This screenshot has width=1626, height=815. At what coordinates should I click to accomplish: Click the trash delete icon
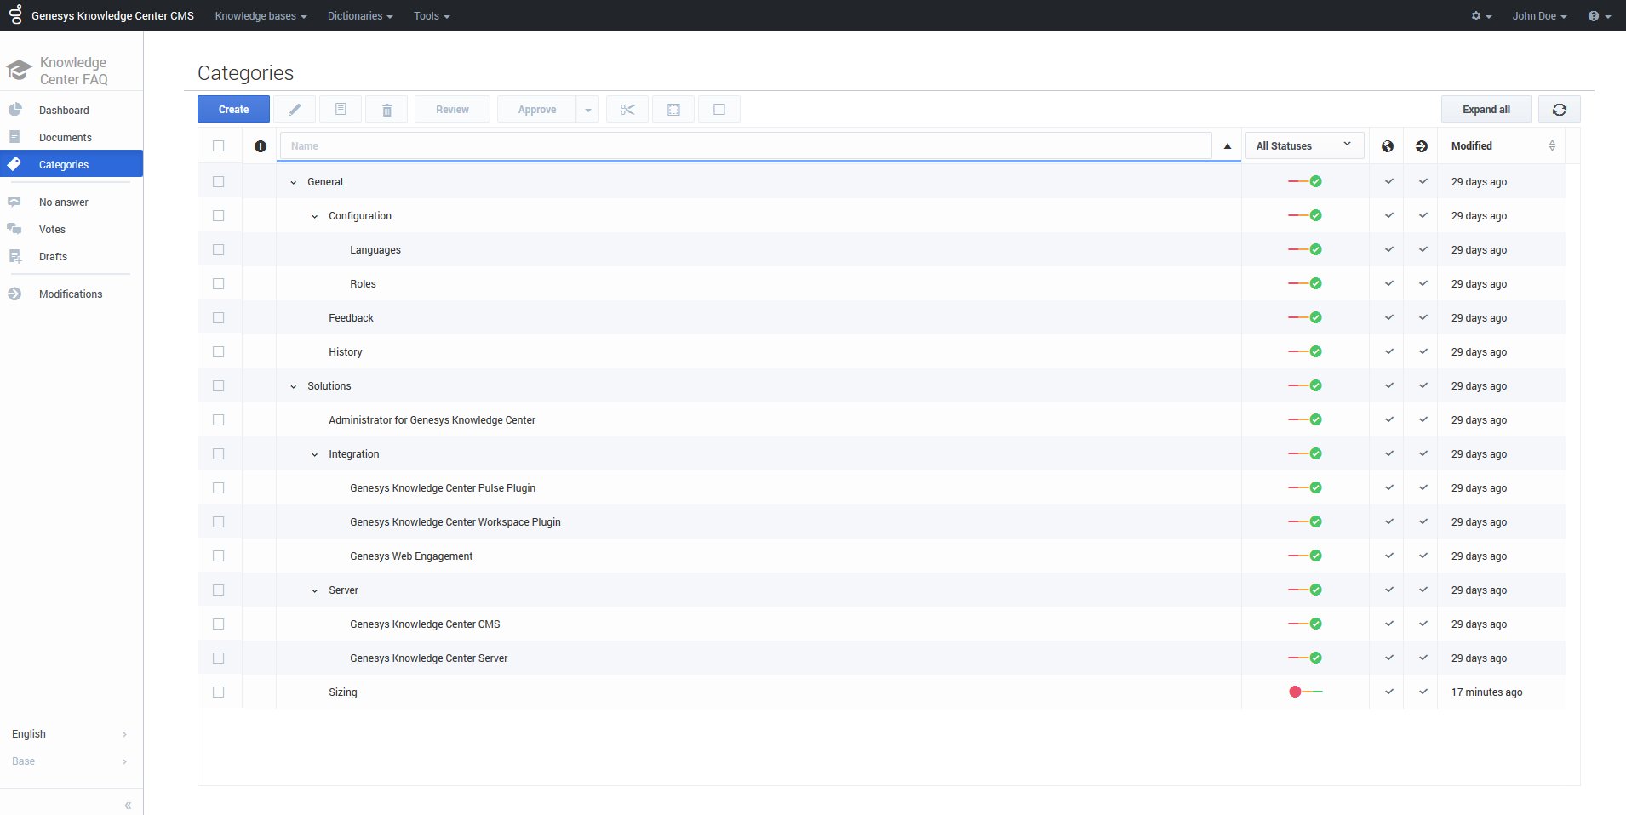pyautogui.click(x=386, y=110)
